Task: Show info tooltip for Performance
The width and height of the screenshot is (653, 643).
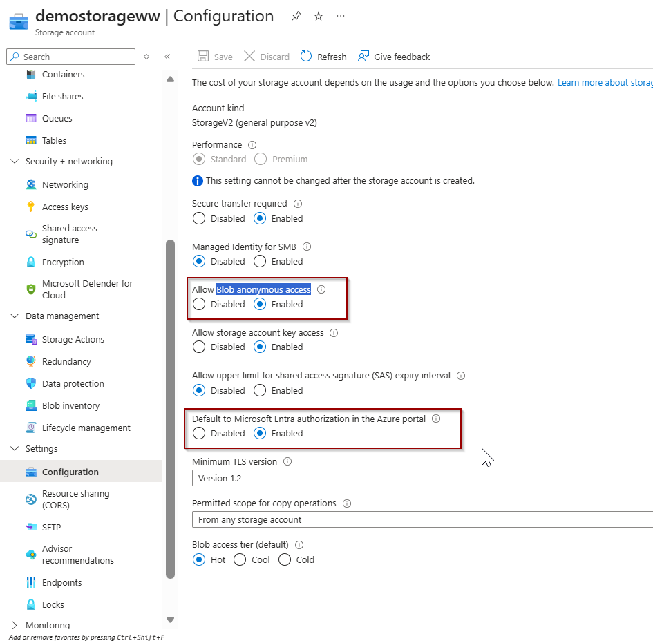Action: [x=252, y=145]
